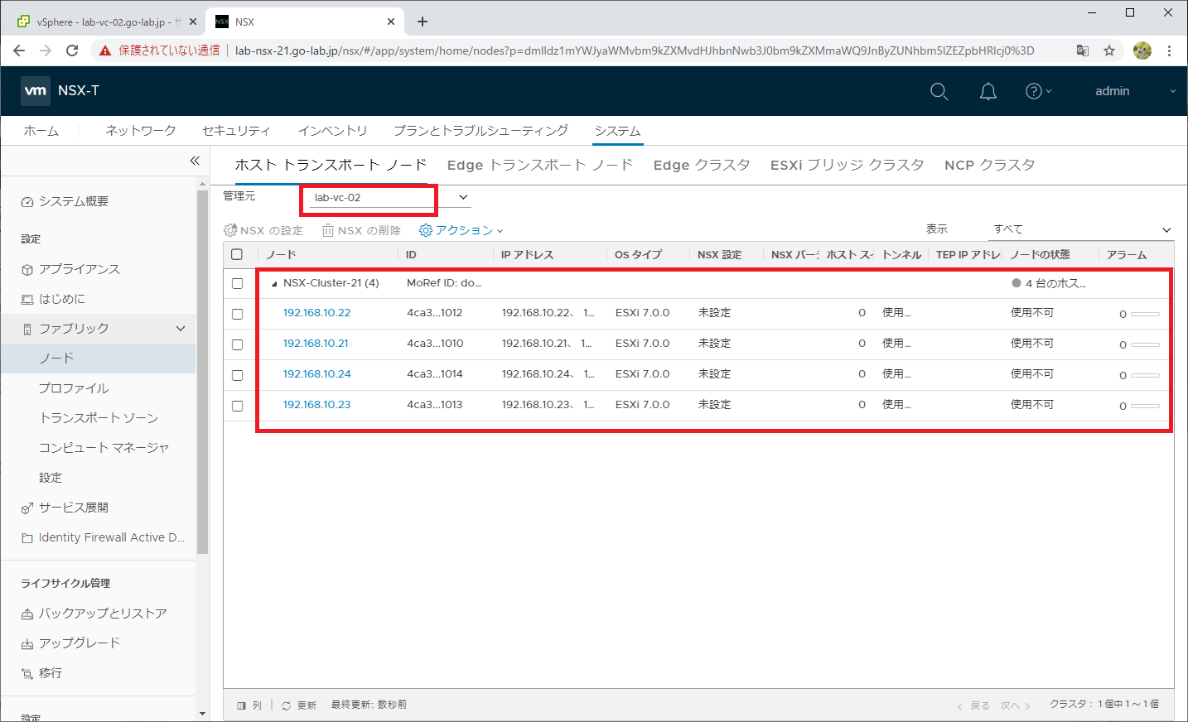The image size is (1188, 722).
Task: Open the help question mark menu
Action: coord(1038,91)
